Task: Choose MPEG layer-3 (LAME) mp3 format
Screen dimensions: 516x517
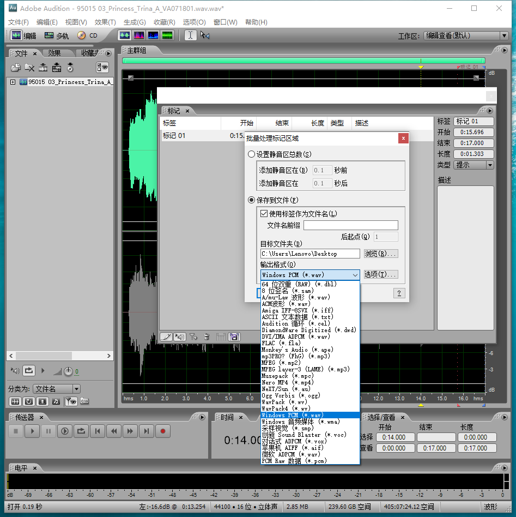Action: pos(305,369)
